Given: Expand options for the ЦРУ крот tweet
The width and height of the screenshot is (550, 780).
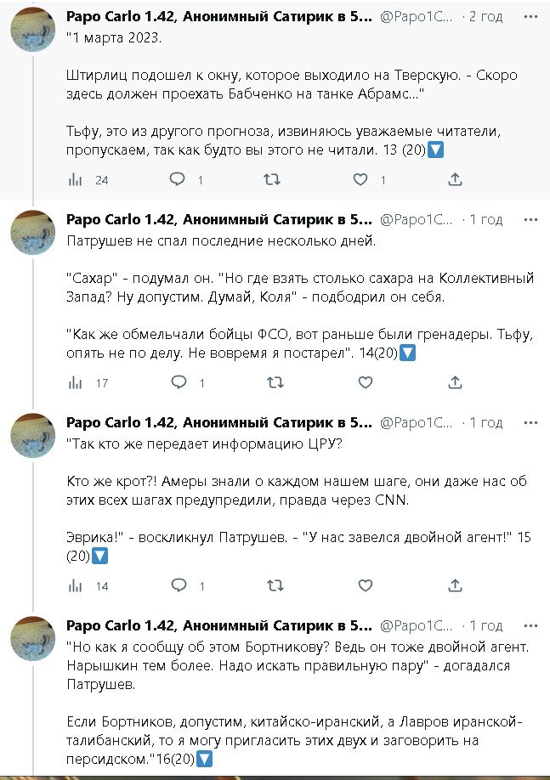Looking at the screenshot, I should pyautogui.click(x=531, y=422).
